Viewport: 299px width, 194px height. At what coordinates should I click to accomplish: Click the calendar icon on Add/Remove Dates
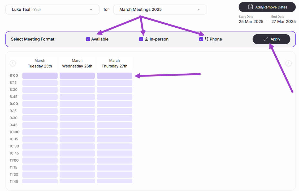[x=250, y=7]
